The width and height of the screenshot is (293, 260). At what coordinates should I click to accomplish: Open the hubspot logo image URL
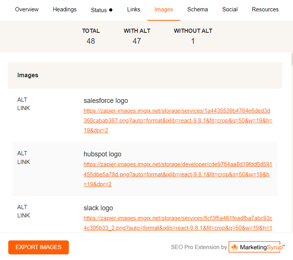click(178, 174)
